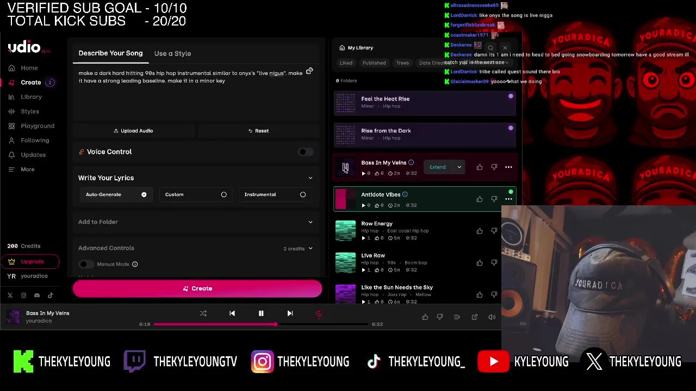The width and height of the screenshot is (696, 391).
Task: Click the My Library home icon
Action: click(342, 48)
